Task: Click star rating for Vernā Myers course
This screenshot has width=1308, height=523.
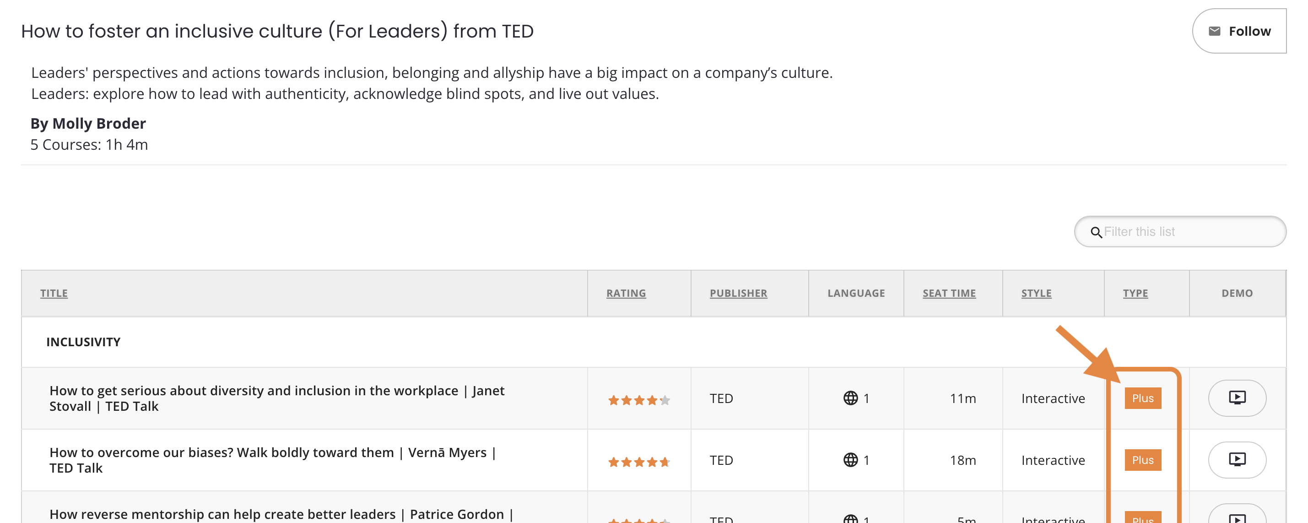Action: pos(639,462)
